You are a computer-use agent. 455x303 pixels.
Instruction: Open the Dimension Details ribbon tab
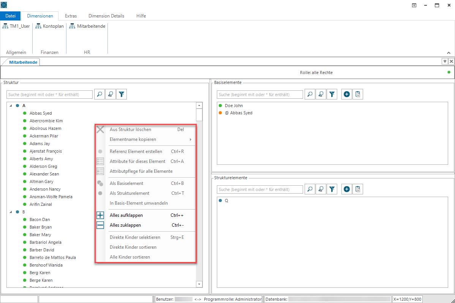pyautogui.click(x=106, y=16)
